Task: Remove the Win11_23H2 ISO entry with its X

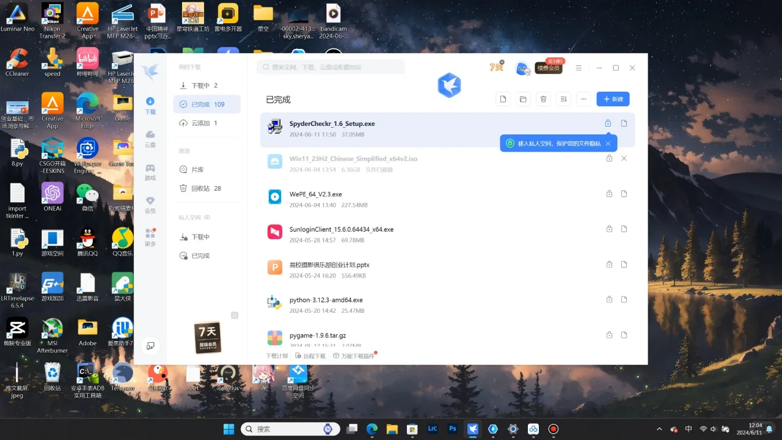Action: (624, 158)
